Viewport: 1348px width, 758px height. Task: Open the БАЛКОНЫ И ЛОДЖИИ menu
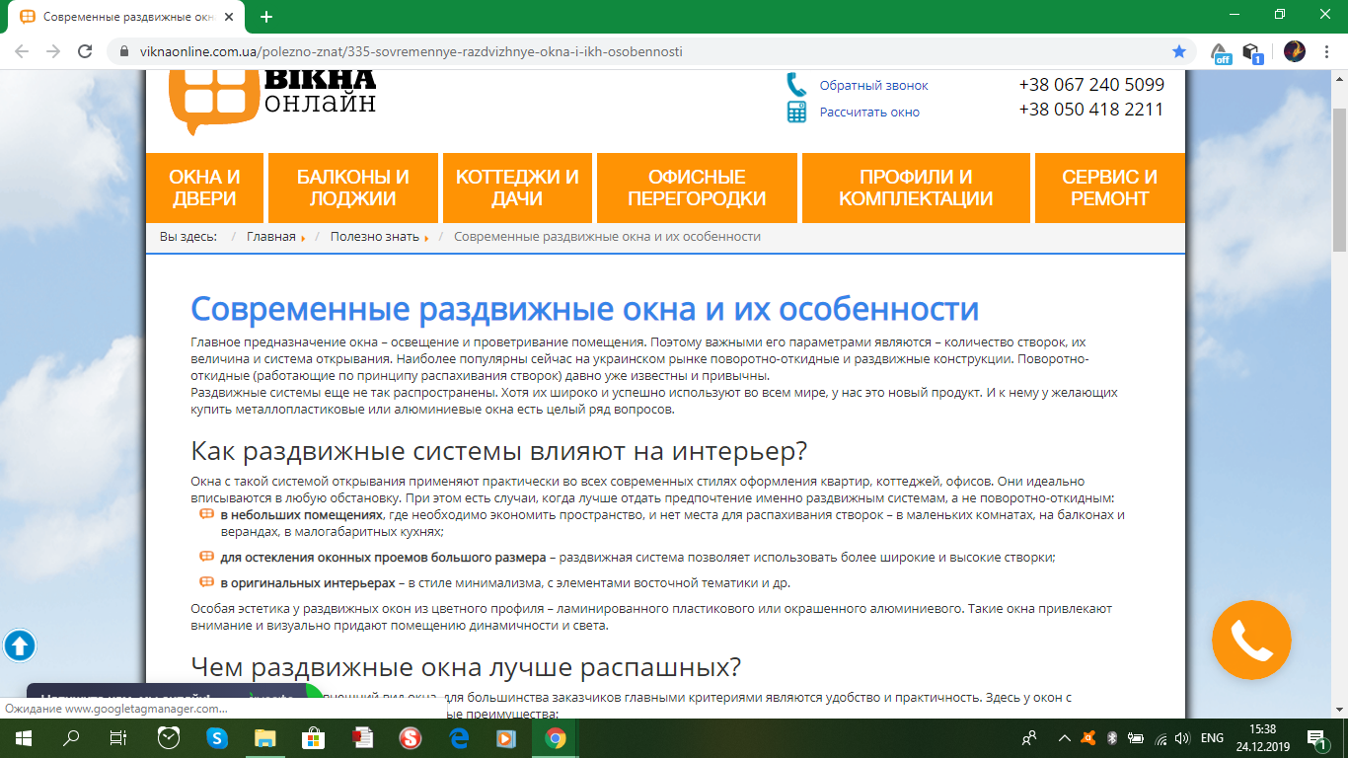click(353, 188)
